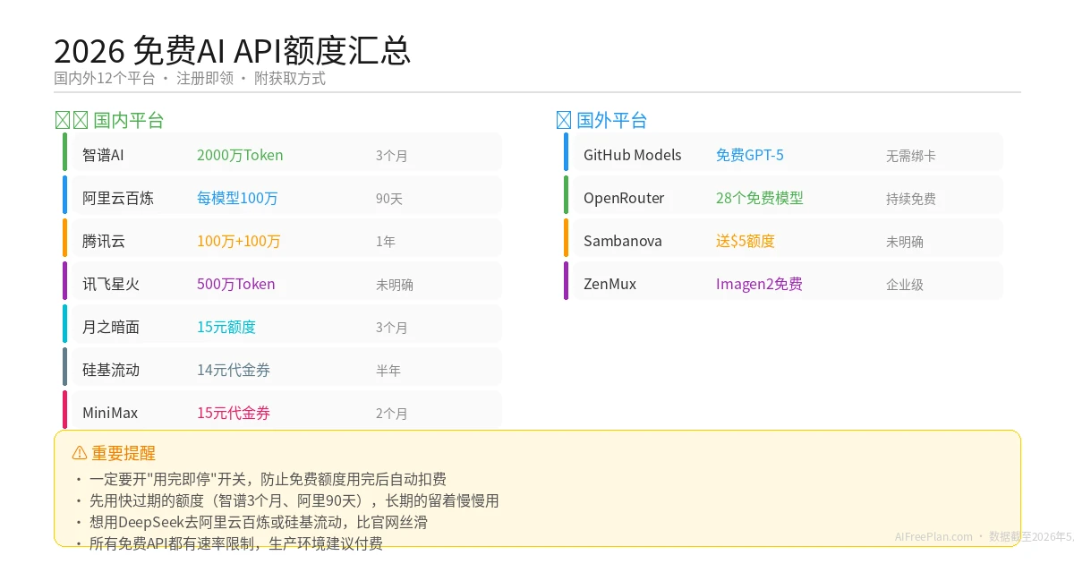Click the "腾讯云" platform name

pos(104,241)
